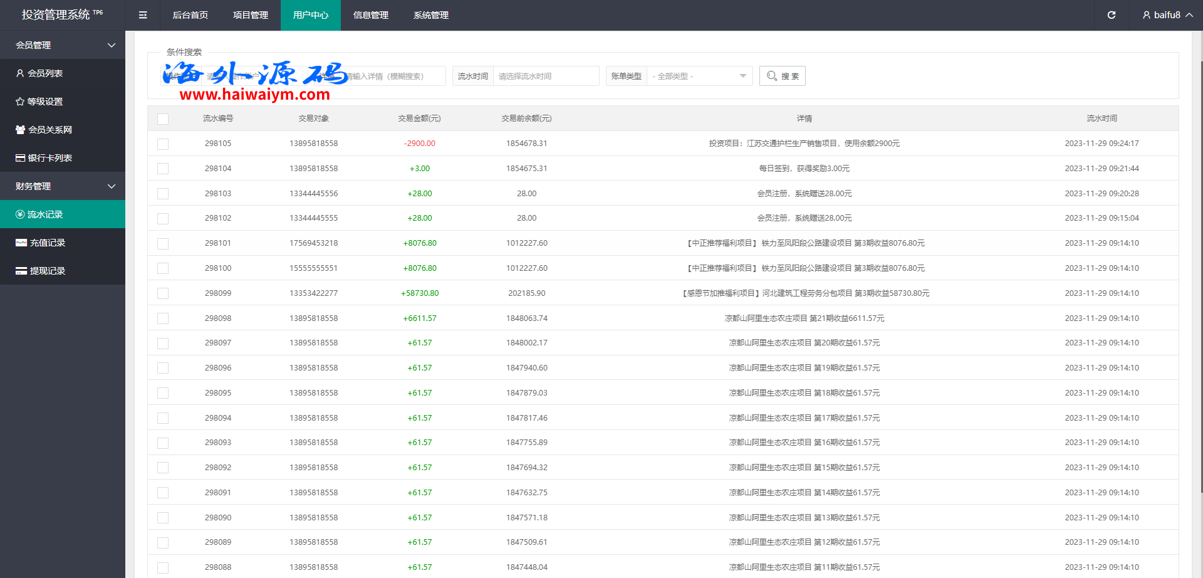
Task: Open the baifu8 user menu
Action: tap(1167, 15)
